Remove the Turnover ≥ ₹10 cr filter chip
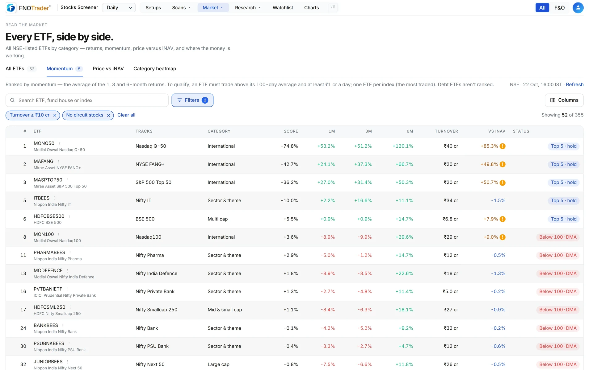The image size is (593, 370). tap(55, 115)
